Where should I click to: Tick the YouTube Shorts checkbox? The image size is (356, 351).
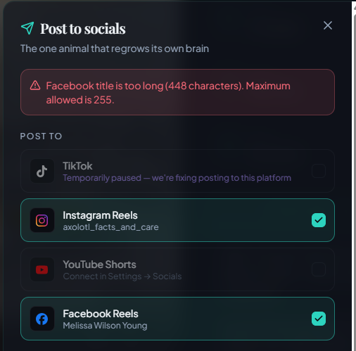click(x=319, y=269)
